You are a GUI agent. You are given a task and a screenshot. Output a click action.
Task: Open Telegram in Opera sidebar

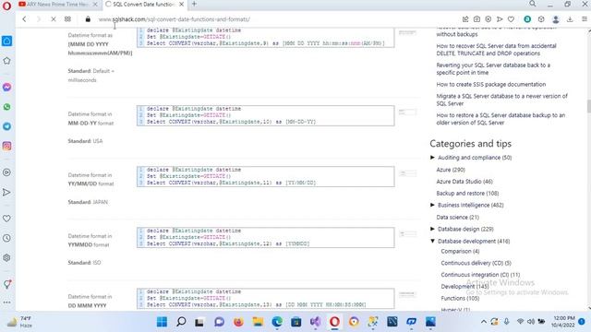(x=6, y=126)
